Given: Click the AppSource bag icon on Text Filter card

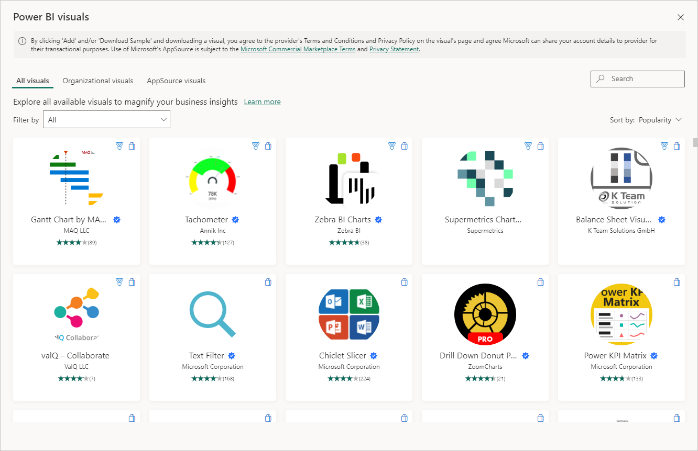Looking at the screenshot, I should [268, 282].
